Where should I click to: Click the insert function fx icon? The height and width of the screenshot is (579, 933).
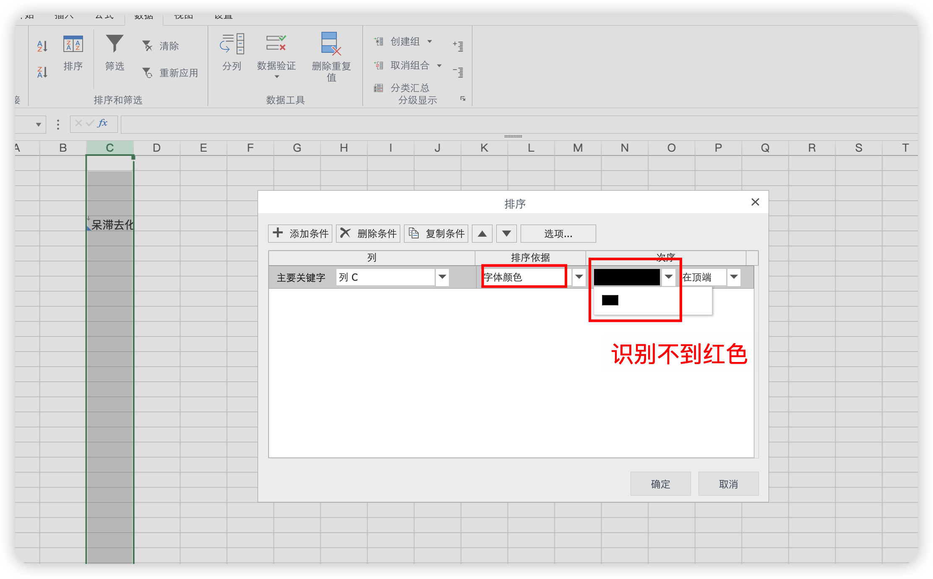click(x=103, y=123)
